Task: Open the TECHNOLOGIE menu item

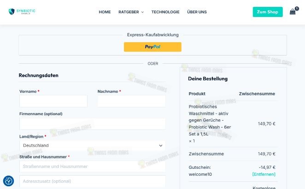Action: click(165, 12)
